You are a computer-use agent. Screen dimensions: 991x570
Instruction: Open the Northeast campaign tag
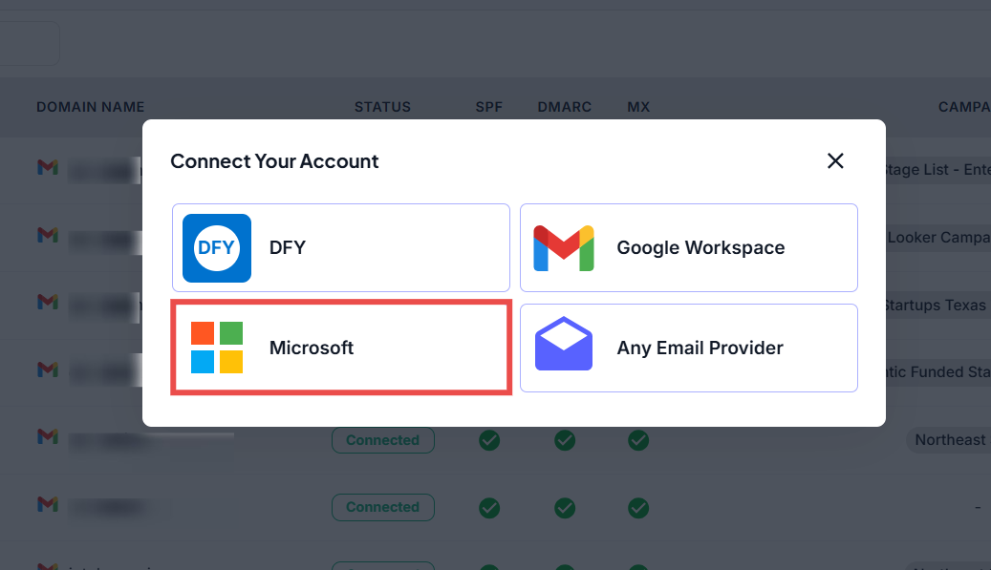pyautogui.click(x=949, y=440)
